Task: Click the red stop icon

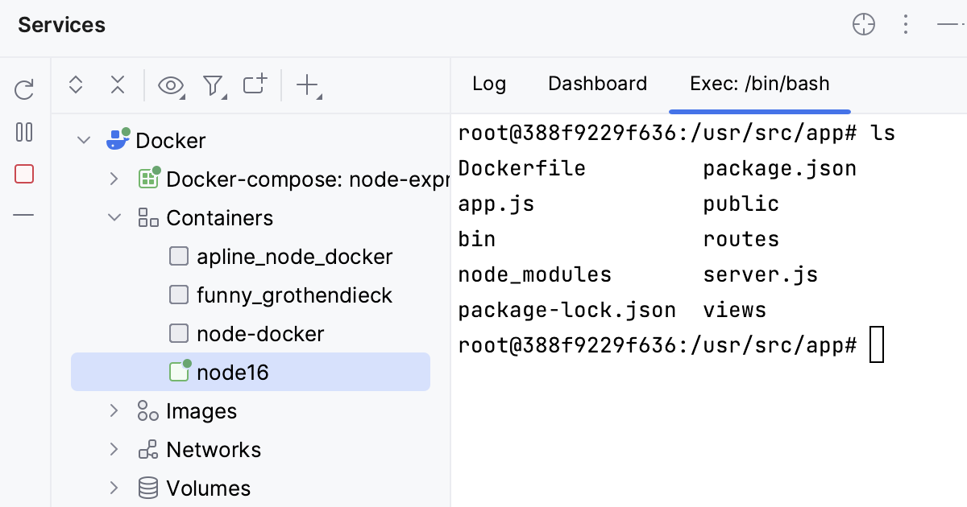Action: click(23, 173)
